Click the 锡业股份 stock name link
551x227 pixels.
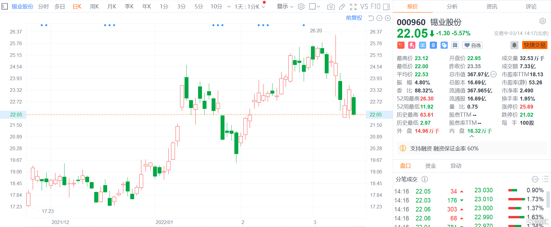pyautogui.click(x=23, y=7)
